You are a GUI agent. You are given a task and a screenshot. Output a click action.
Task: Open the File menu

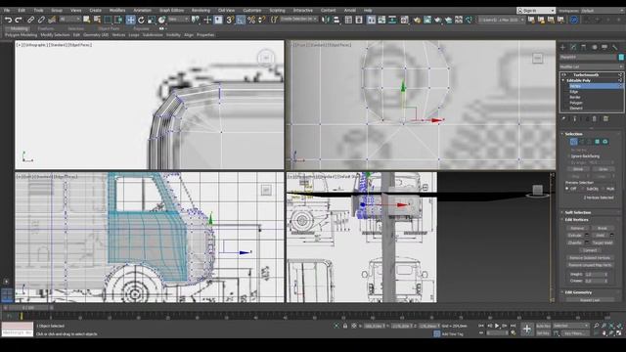click(7, 11)
